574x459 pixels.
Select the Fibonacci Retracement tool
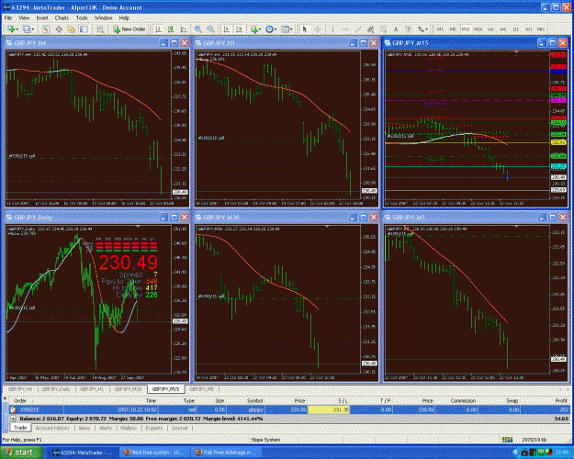coord(383,29)
